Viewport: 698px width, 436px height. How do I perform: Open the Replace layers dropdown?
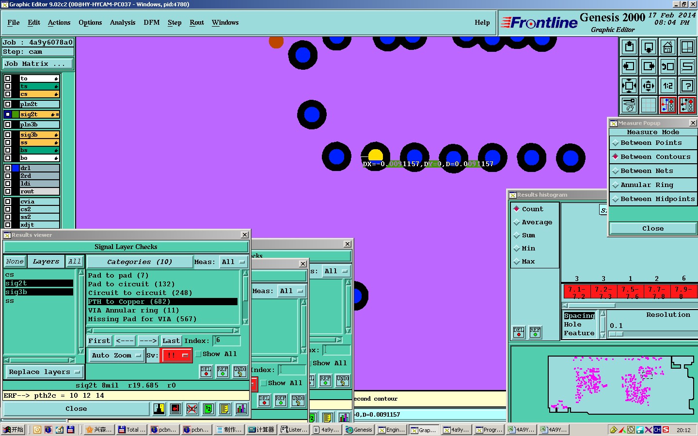pos(44,372)
